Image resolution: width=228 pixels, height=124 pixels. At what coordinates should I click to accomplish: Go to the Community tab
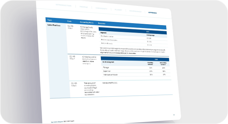click(101, 8)
